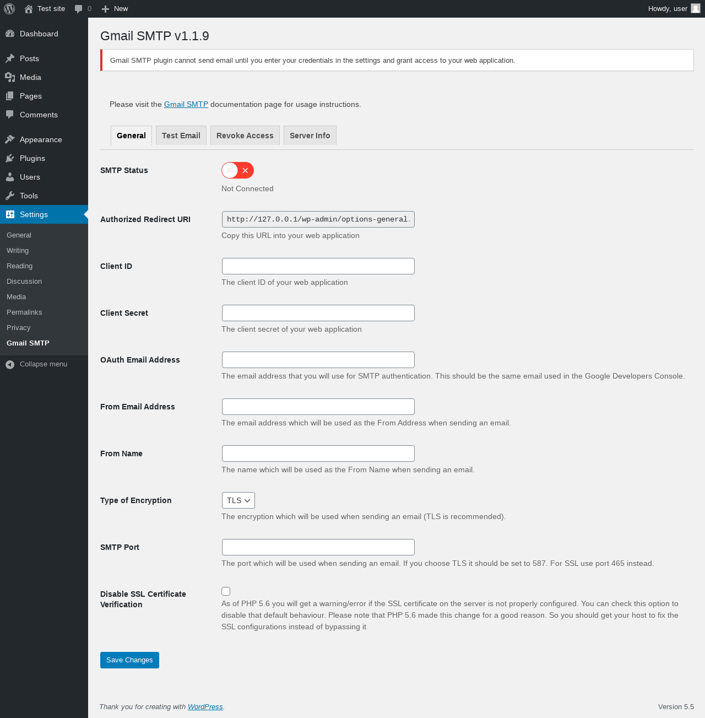Toggle the SMTP Status switch
This screenshot has height=718, width=705.
(237, 170)
